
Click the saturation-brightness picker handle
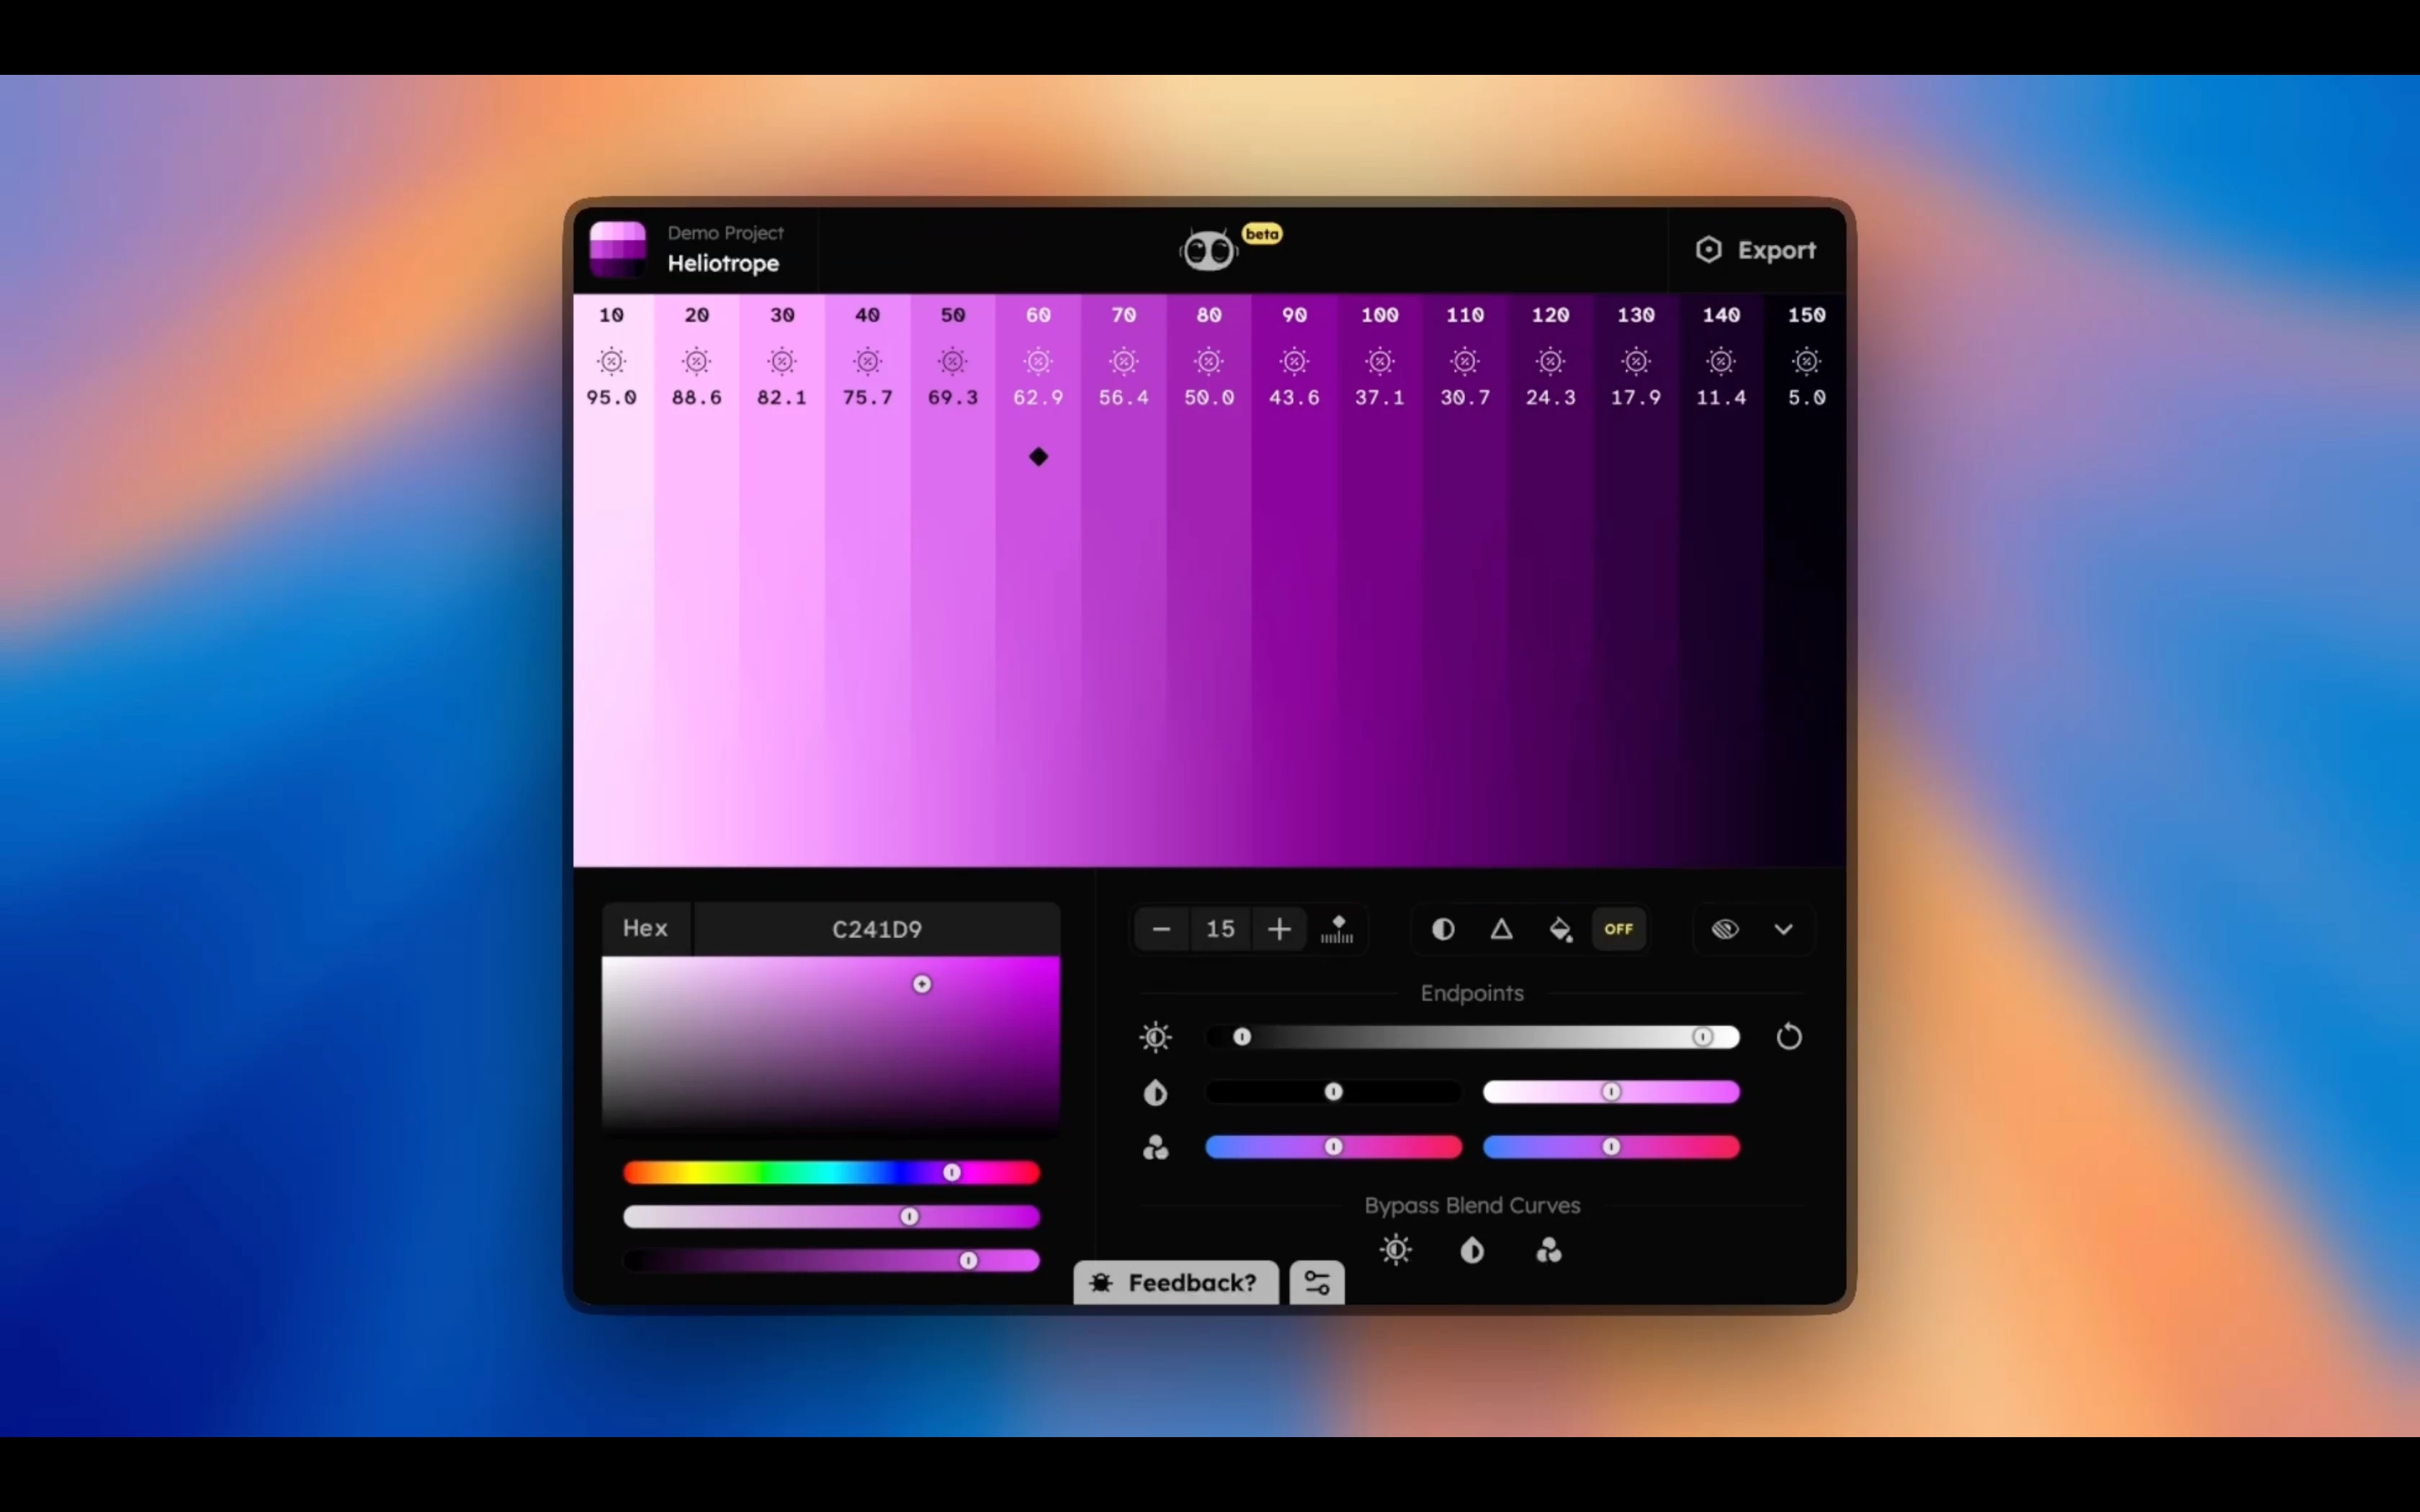[x=922, y=985]
